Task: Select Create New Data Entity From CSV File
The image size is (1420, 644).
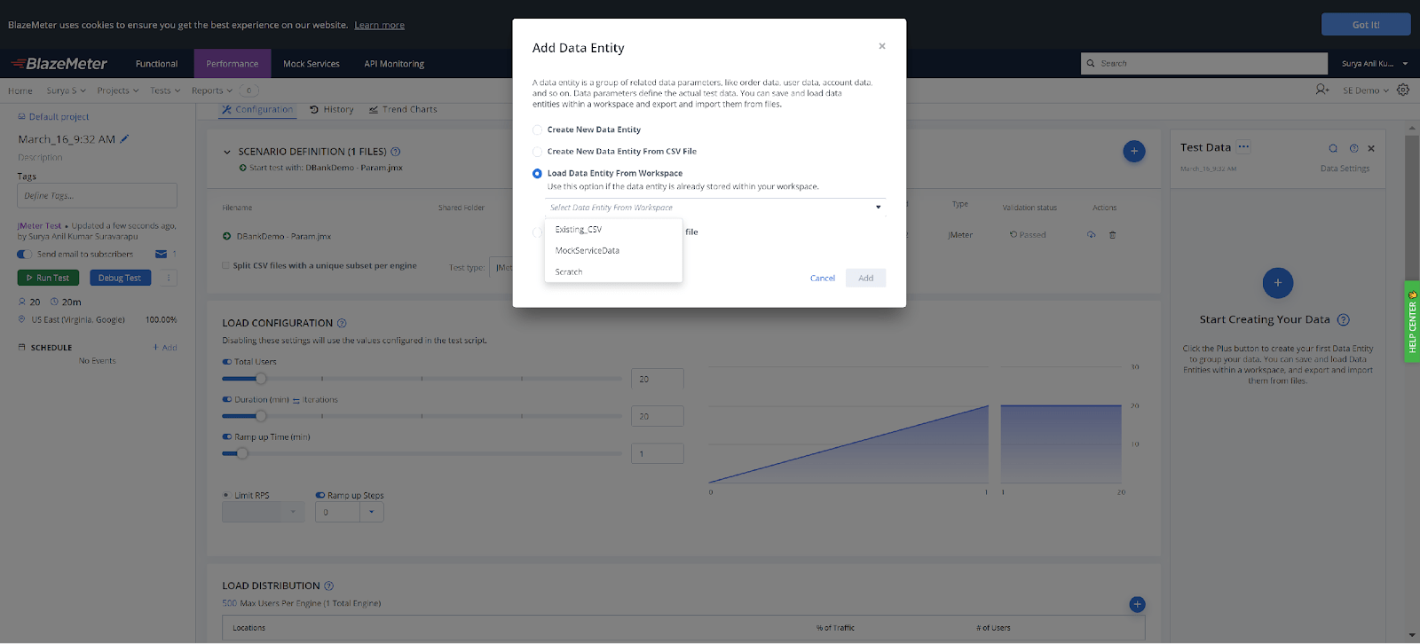Action: pyautogui.click(x=537, y=152)
